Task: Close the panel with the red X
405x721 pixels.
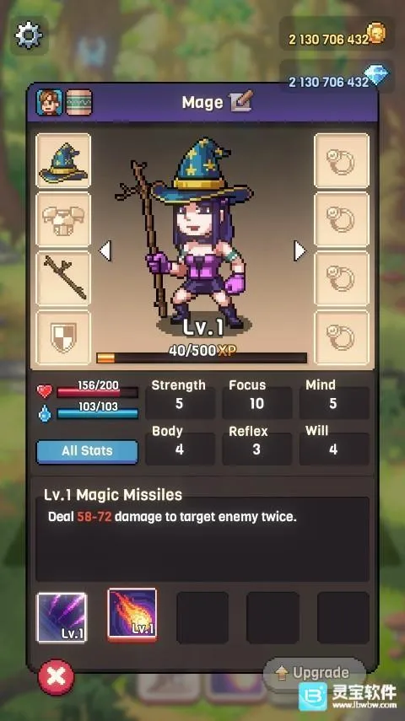Action: pos(57,677)
